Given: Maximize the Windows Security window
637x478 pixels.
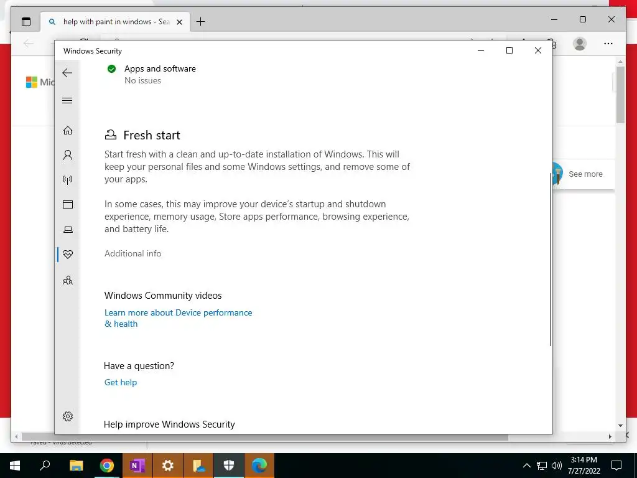Looking at the screenshot, I should click(x=509, y=50).
